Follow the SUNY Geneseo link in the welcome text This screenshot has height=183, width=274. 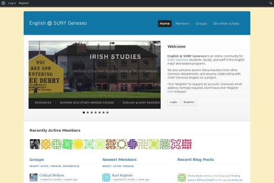[x=178, y=60]
